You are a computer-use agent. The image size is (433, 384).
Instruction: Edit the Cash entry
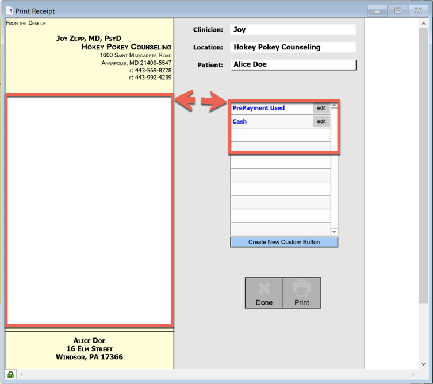(x=321, y=122)
